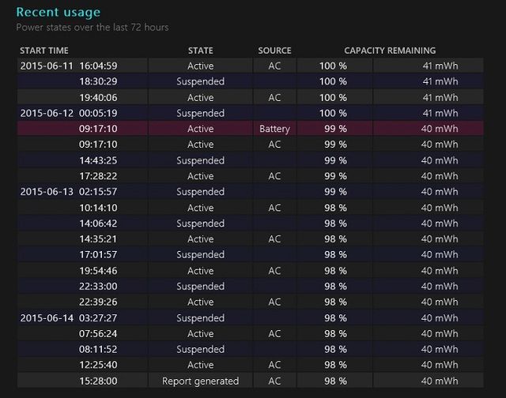
Task: Select the 22:33:00 Suspended row time
Action: click(x=98, y=286)
